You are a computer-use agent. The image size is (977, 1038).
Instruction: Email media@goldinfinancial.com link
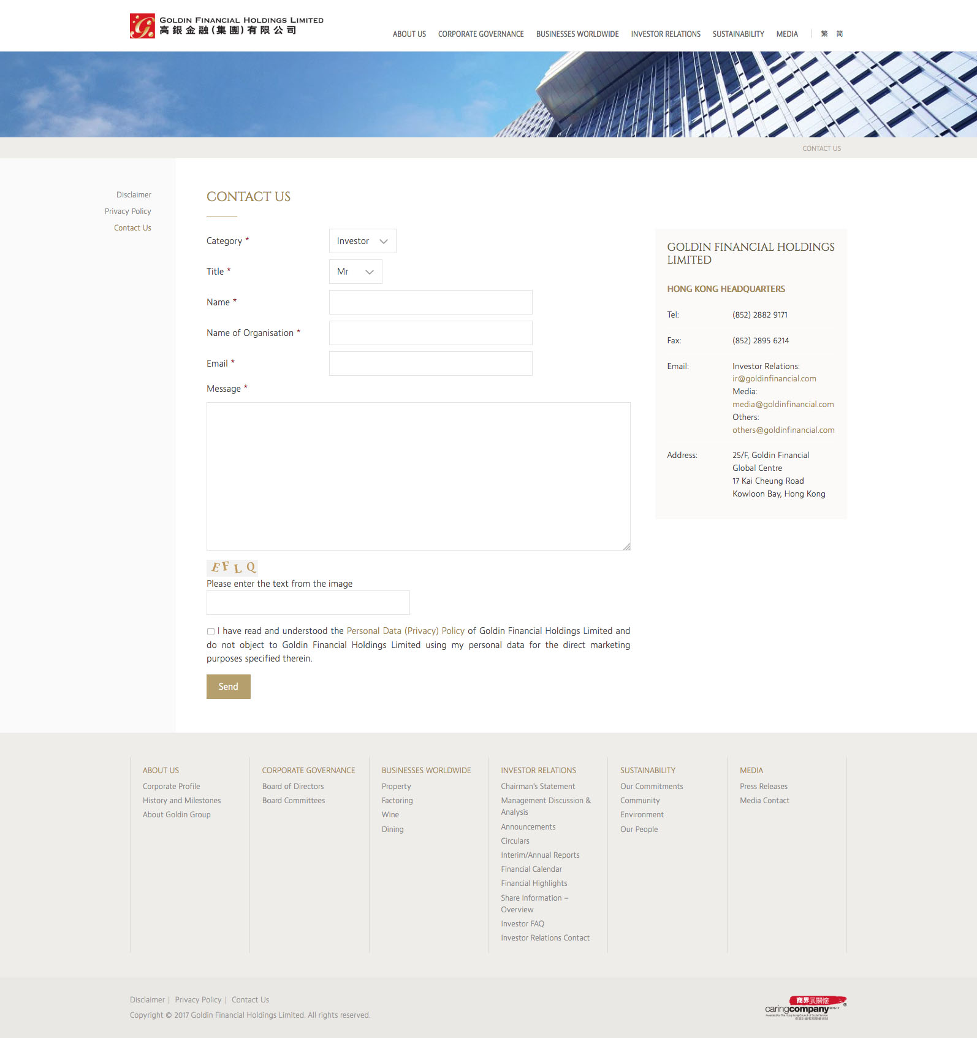coord(783,405)
